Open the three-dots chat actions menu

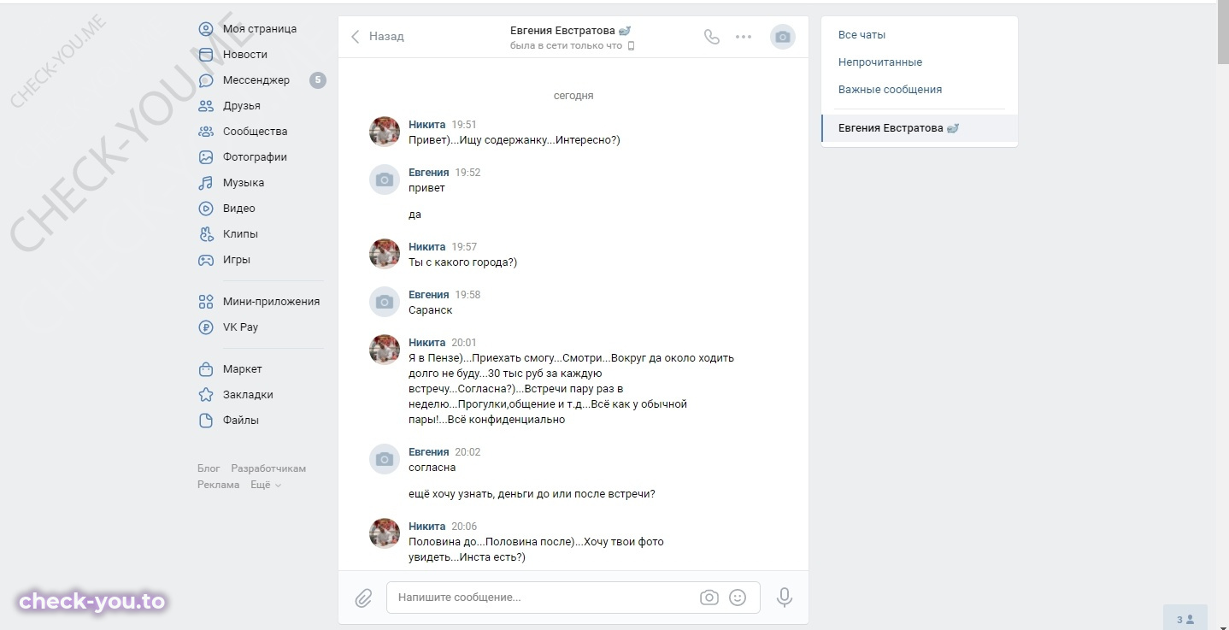coord(744,37)
